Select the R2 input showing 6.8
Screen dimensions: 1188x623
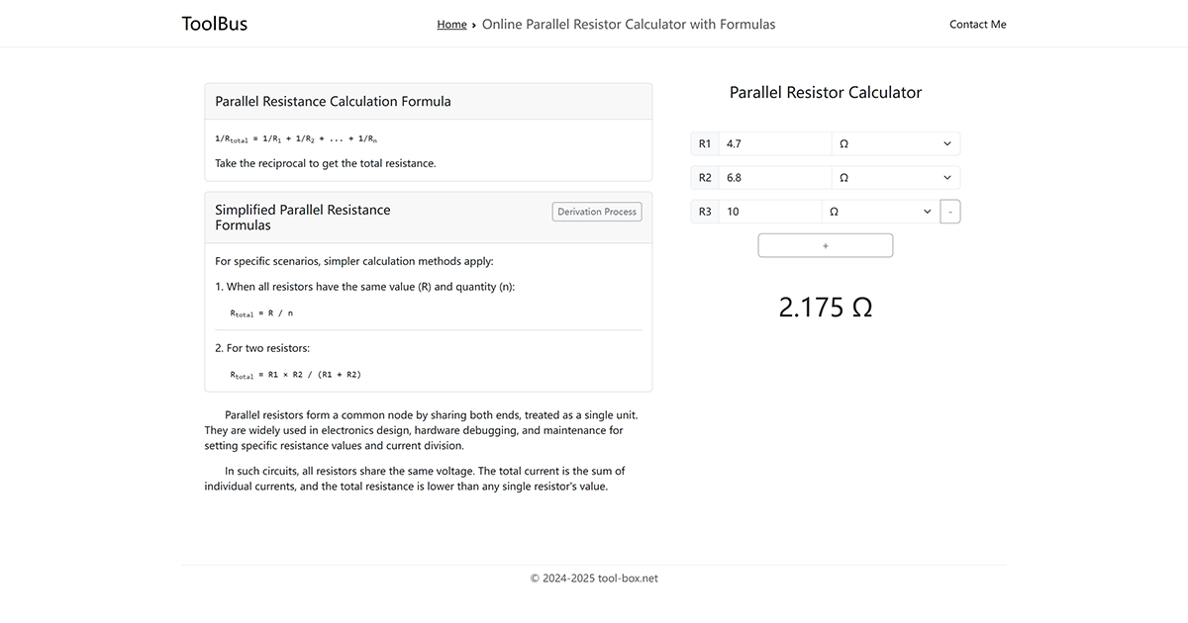tap(772, 177)
